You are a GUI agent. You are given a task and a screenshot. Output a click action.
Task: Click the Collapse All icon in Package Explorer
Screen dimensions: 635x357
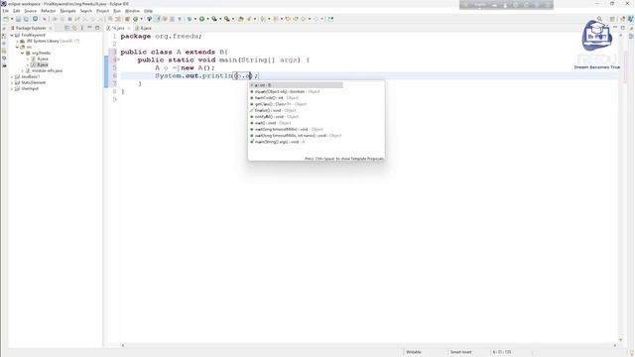coord(67,28)
